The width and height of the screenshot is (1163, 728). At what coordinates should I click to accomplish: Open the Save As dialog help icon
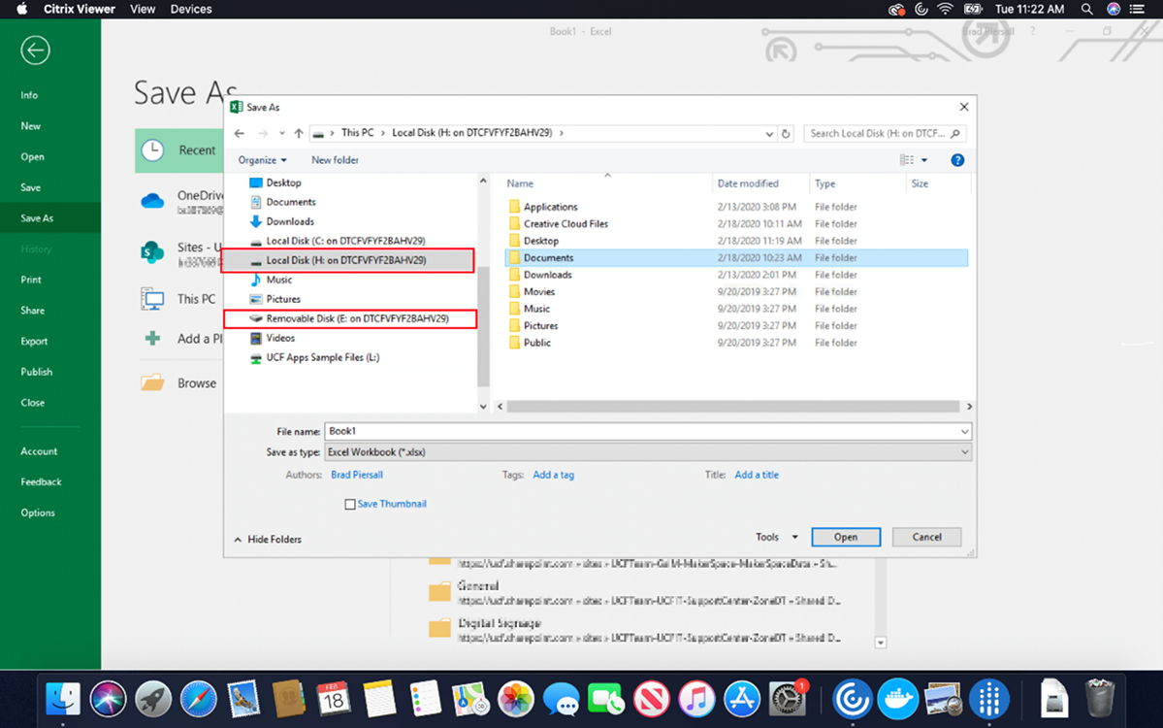[x=957, y=160]
